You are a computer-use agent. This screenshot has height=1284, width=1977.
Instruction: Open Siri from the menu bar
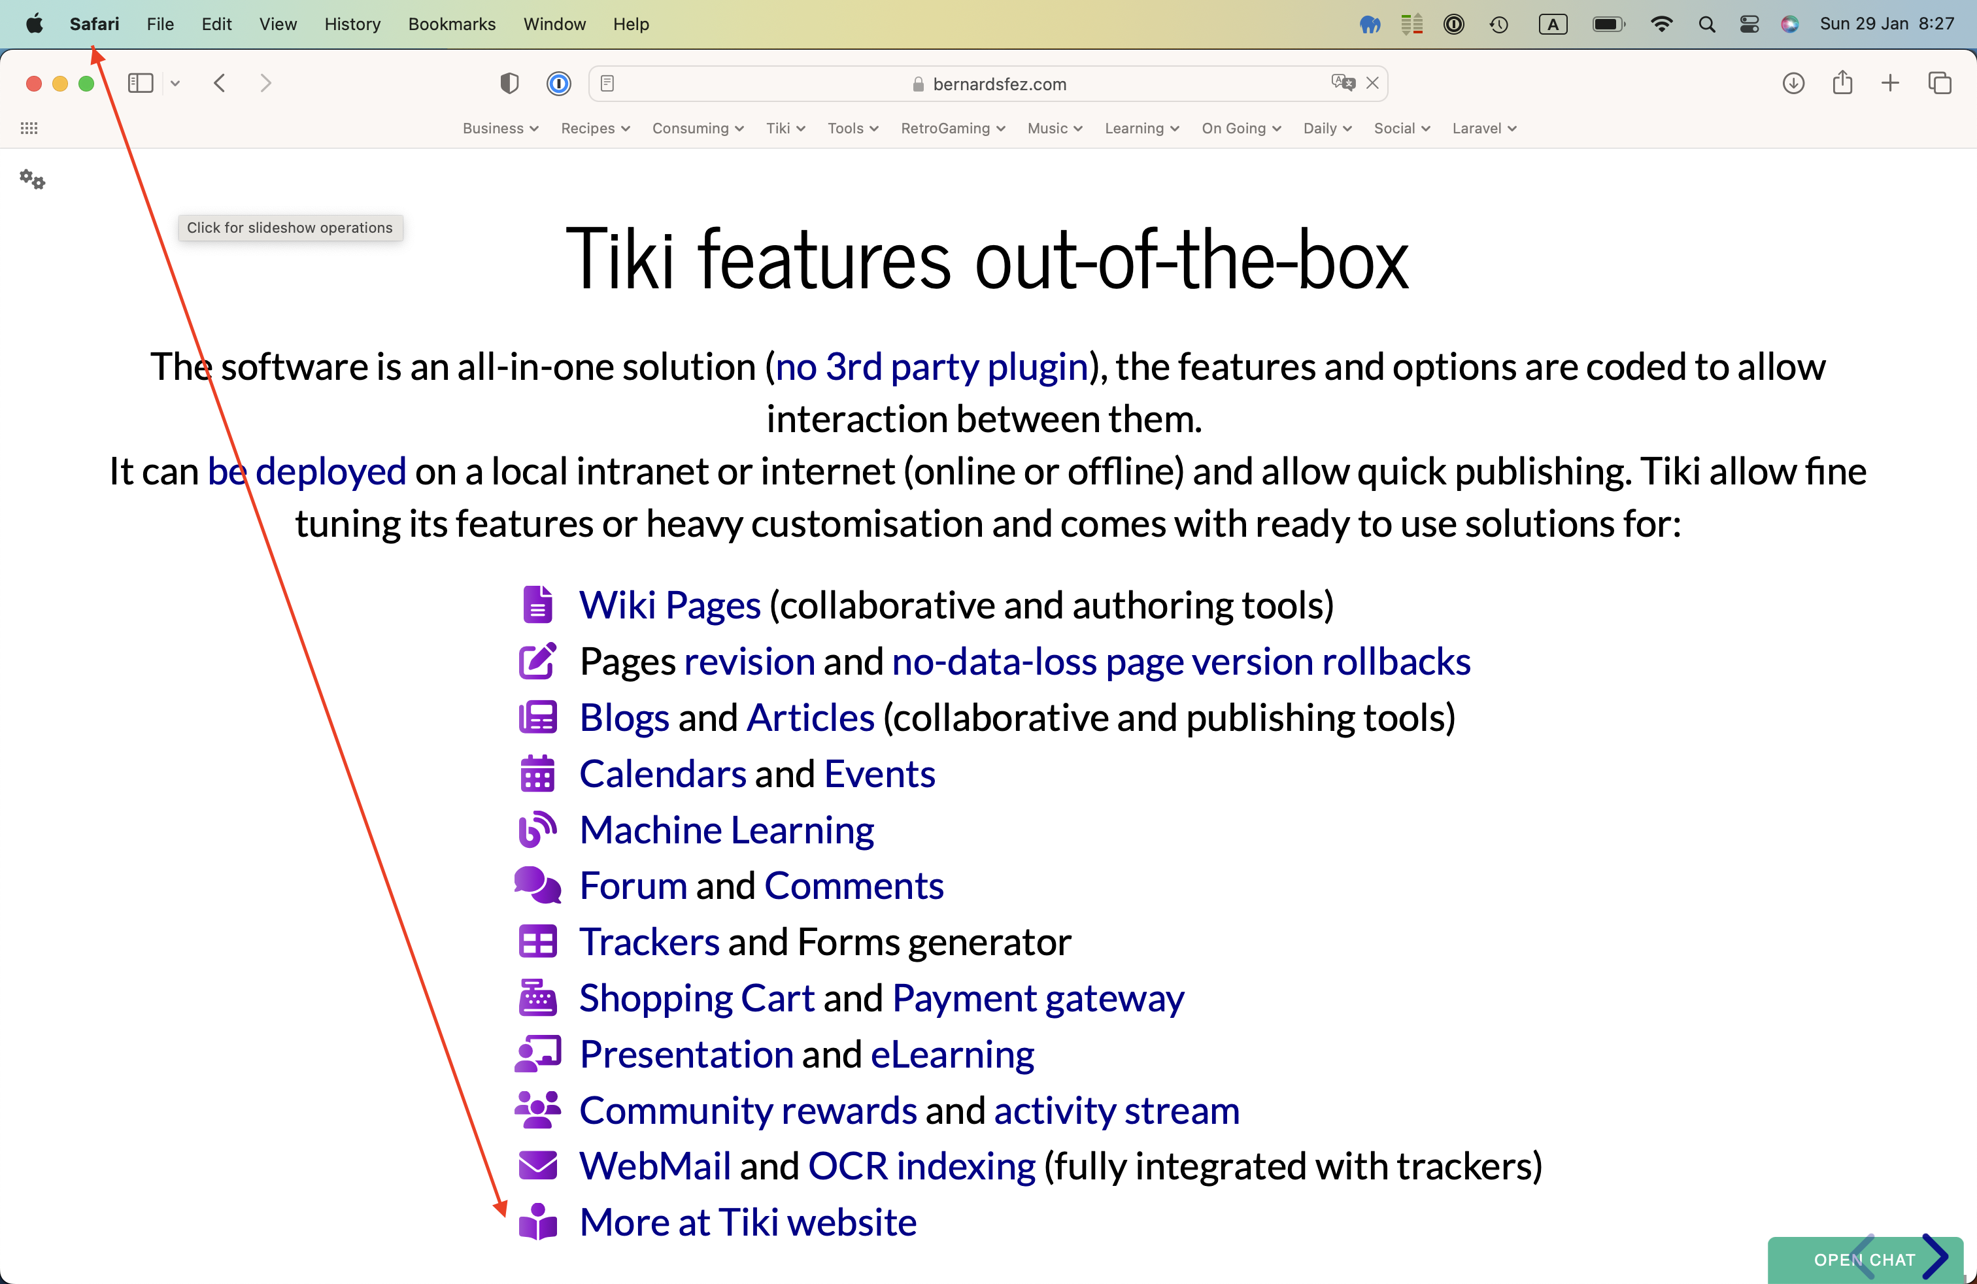coord(1789,24)
